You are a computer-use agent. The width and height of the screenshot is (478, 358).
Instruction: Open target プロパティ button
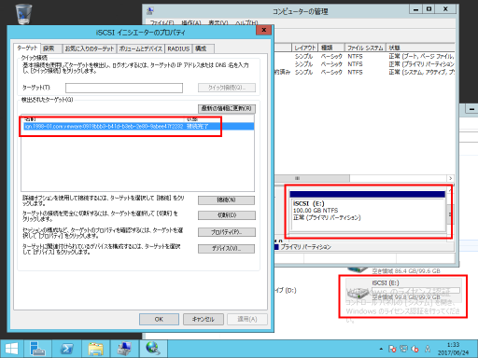[227, 232]
